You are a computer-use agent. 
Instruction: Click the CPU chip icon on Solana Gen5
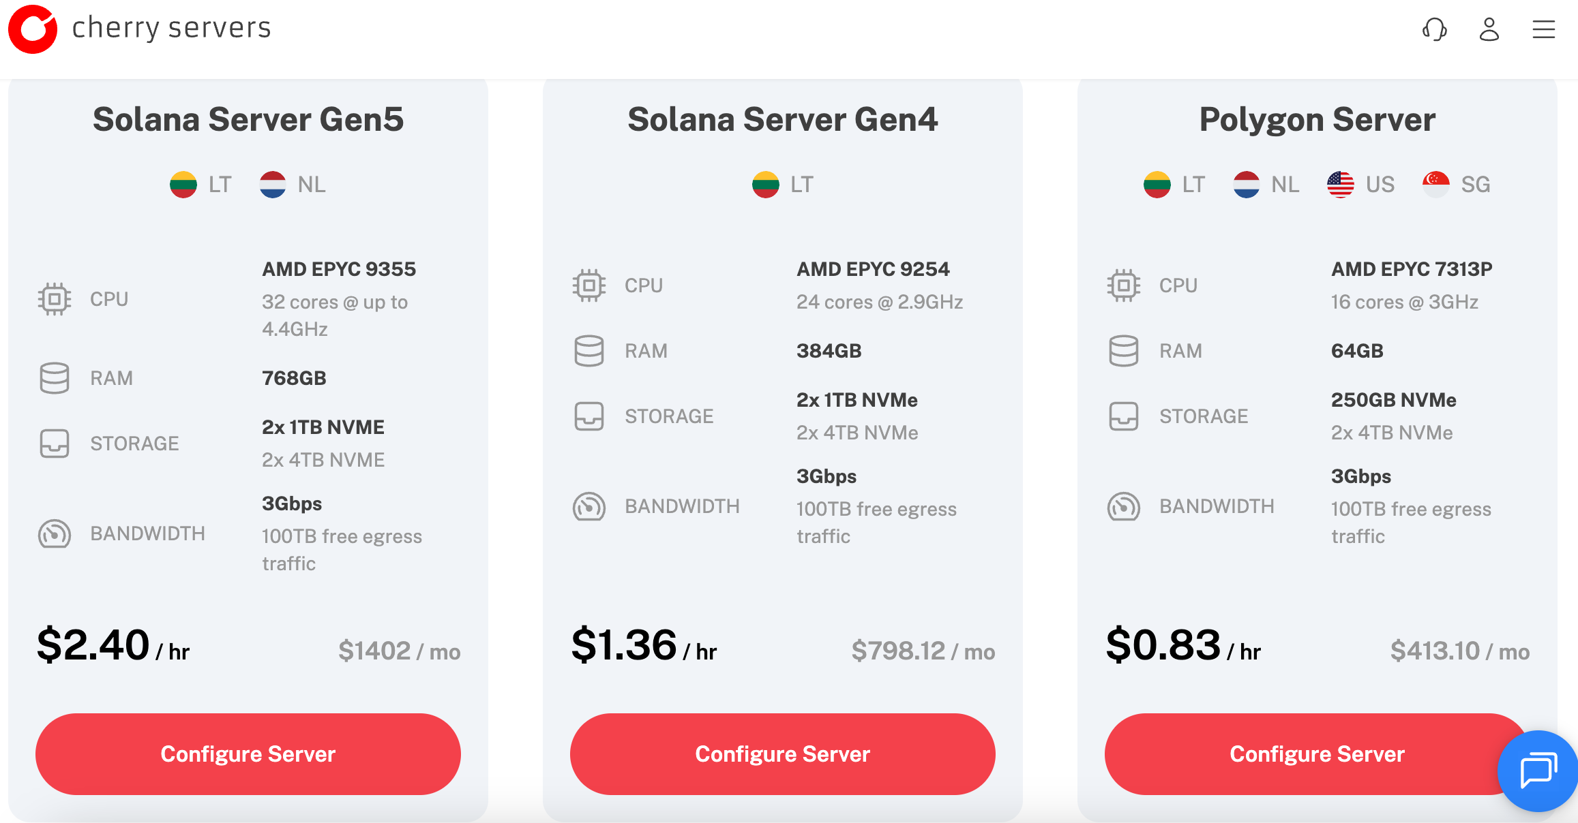pos(55,299)
